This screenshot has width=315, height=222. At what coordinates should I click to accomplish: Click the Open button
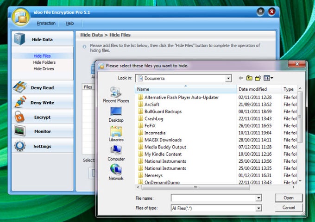(x=289, y=198)
